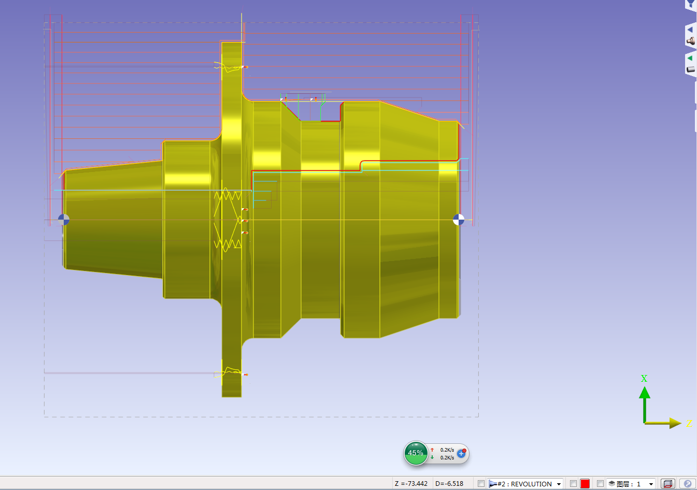The width and height of the screenshot is (697, 490).
Task: Toggle the wireframe view icon in status bar
Action: (x=668, y=484)
